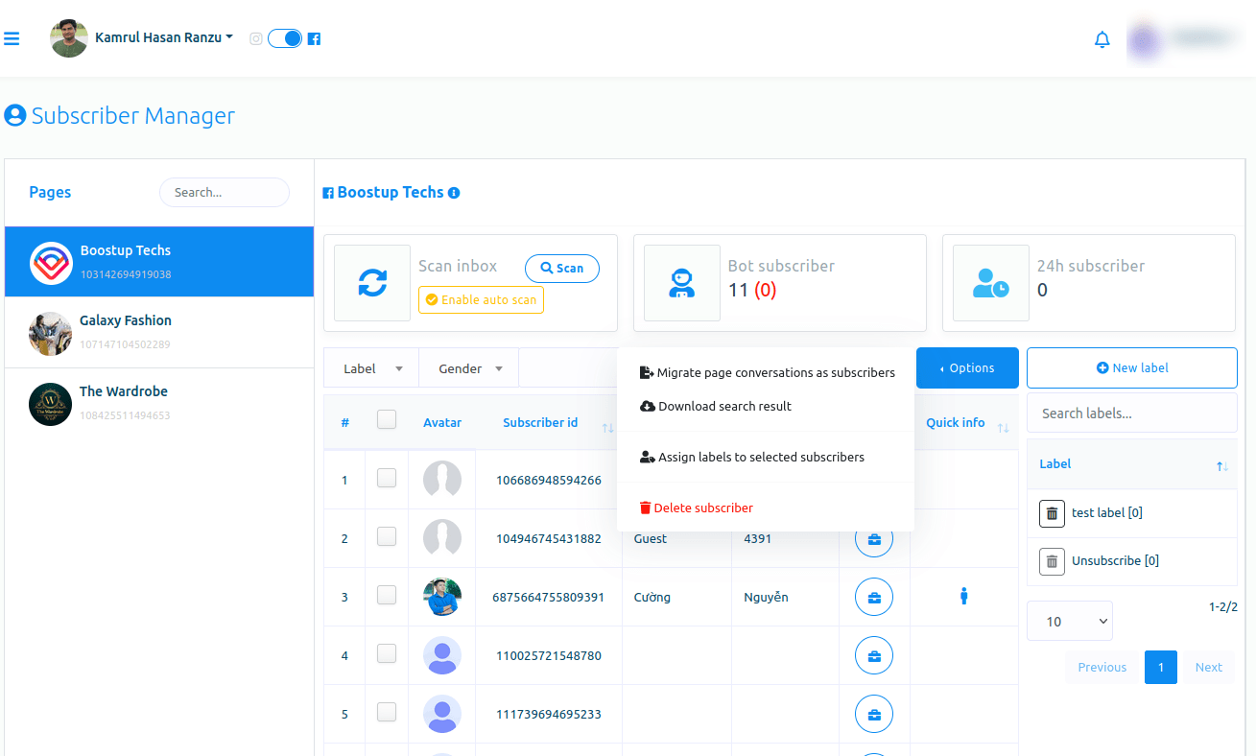The image size is (1256, 756).
Task: Click the bot subscriber robot icon
Action: pyautogui.click(x=681, y=283)
